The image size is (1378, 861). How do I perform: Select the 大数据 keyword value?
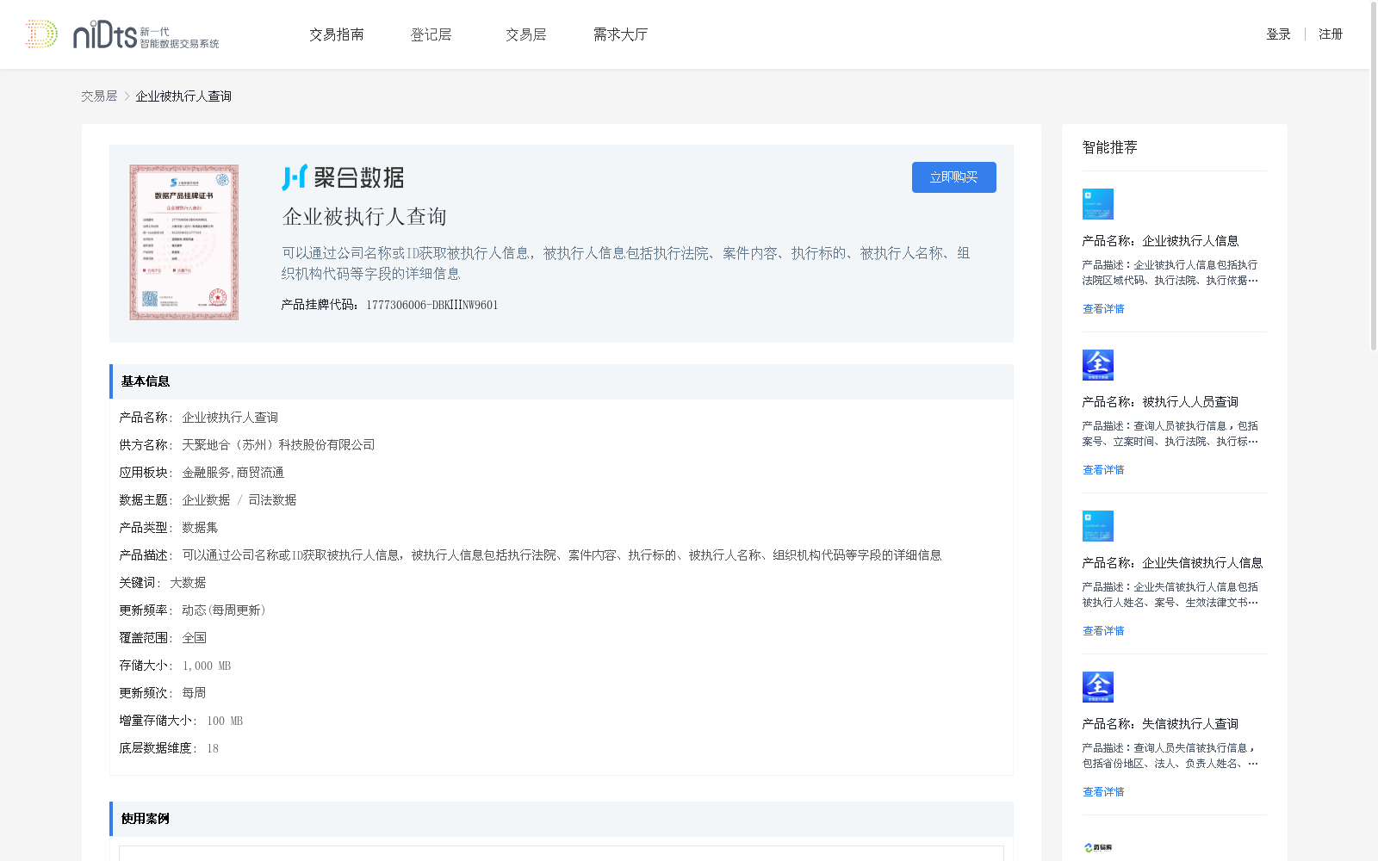188,583
